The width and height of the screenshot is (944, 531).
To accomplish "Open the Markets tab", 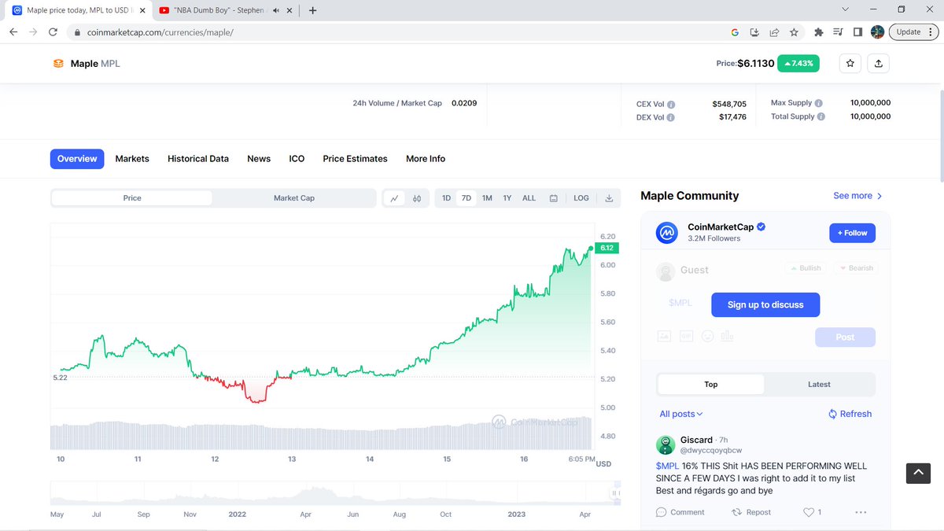I will [132, 159].
